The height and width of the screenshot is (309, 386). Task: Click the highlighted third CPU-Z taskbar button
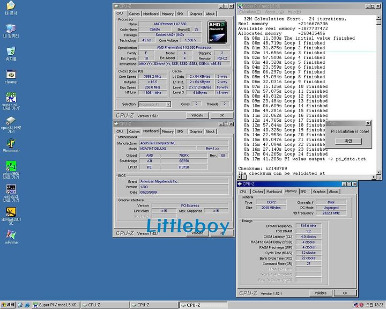pos(203,305)
